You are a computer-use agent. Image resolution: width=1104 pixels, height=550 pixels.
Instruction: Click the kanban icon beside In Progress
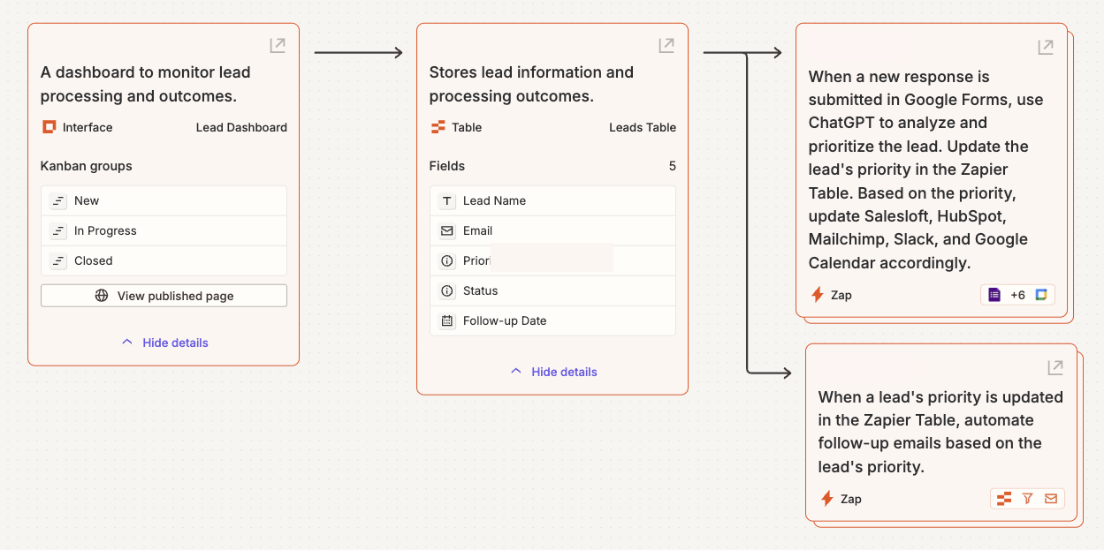(x=57, y=230)
